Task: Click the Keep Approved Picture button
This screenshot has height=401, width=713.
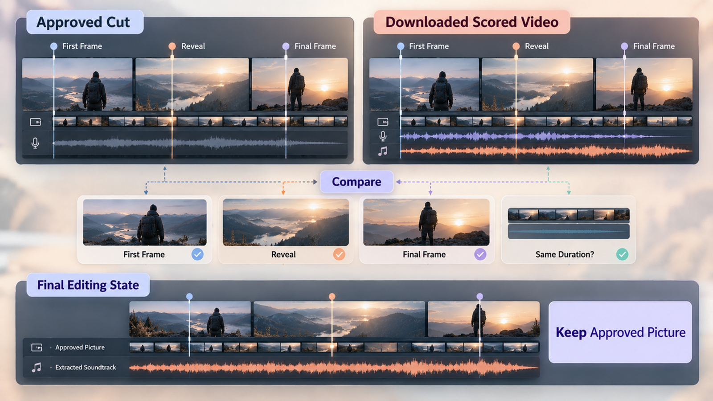Action: pyautogui.click(x=620, y=332)
